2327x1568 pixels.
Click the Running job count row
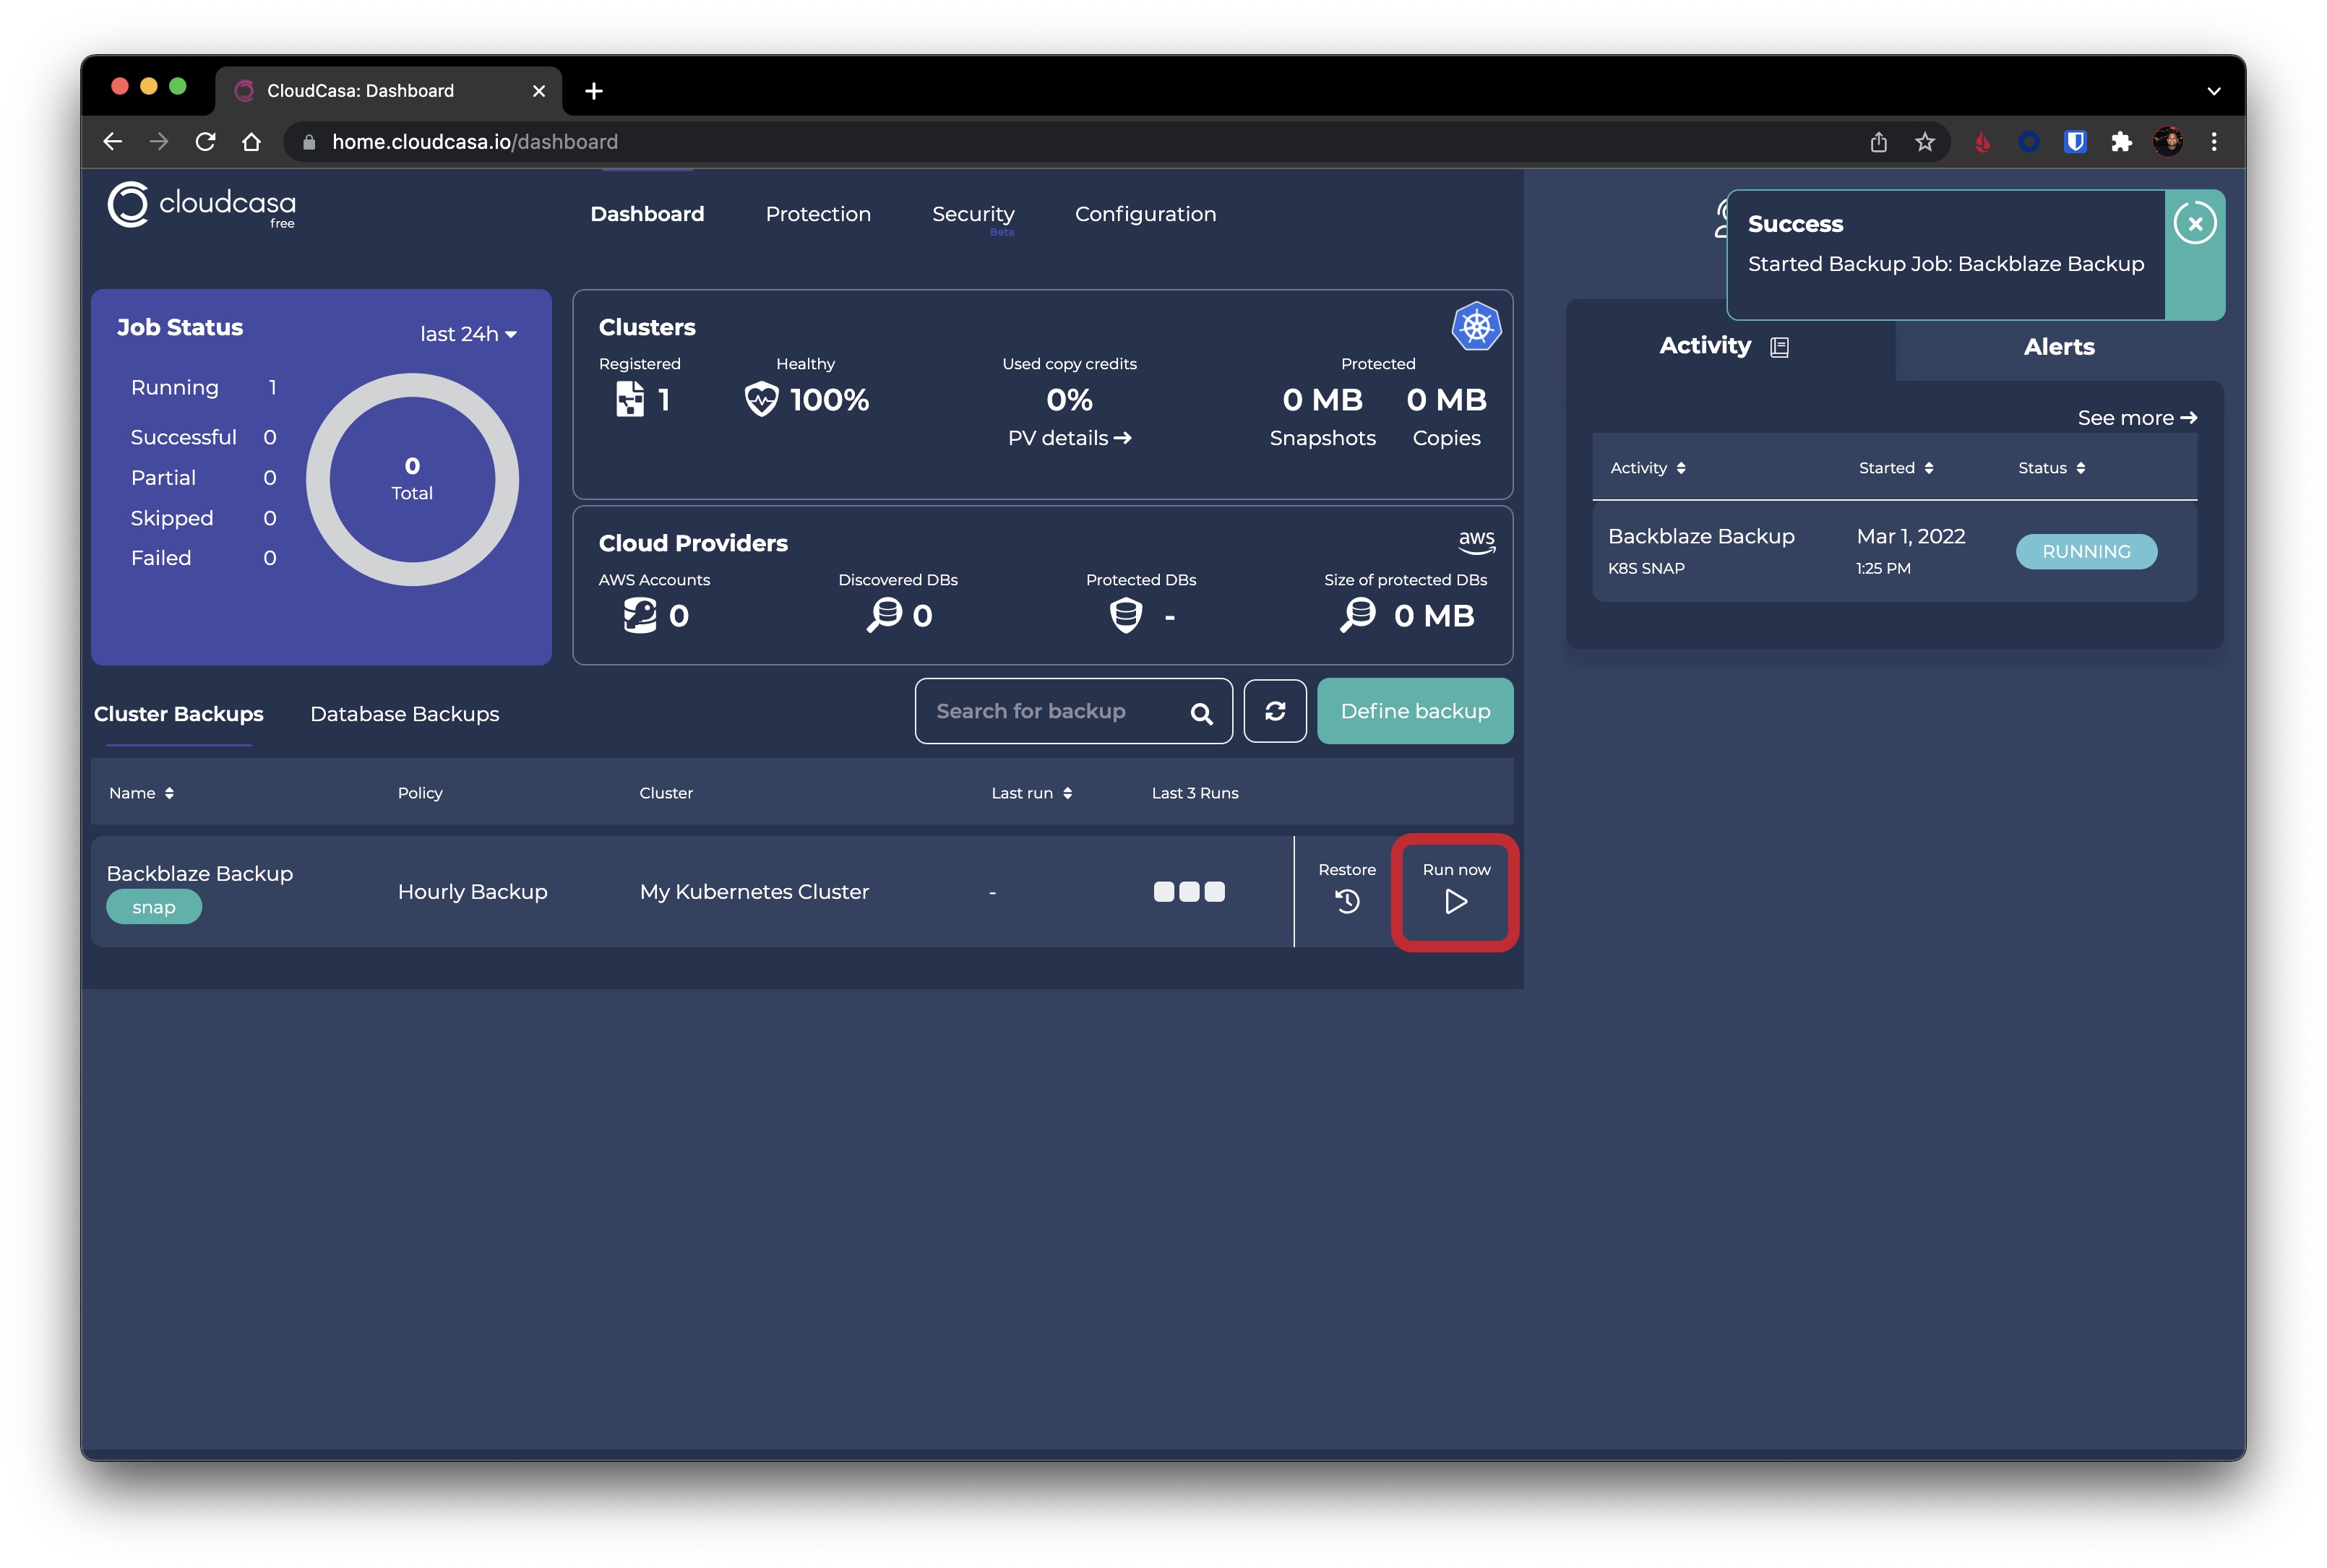coord(204,387)
